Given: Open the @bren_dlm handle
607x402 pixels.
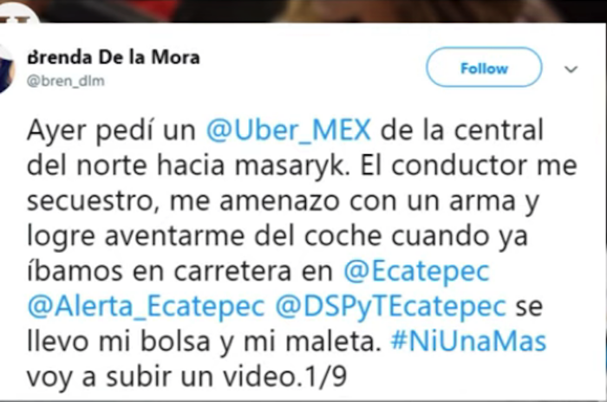Looking at the screenshot, I should pos(66,81).
